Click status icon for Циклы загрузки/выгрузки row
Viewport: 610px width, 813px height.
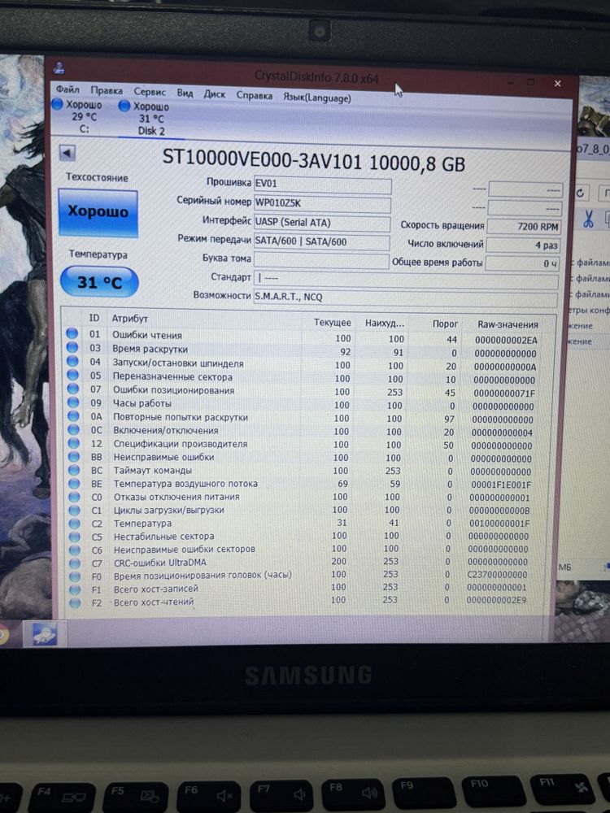75,510
